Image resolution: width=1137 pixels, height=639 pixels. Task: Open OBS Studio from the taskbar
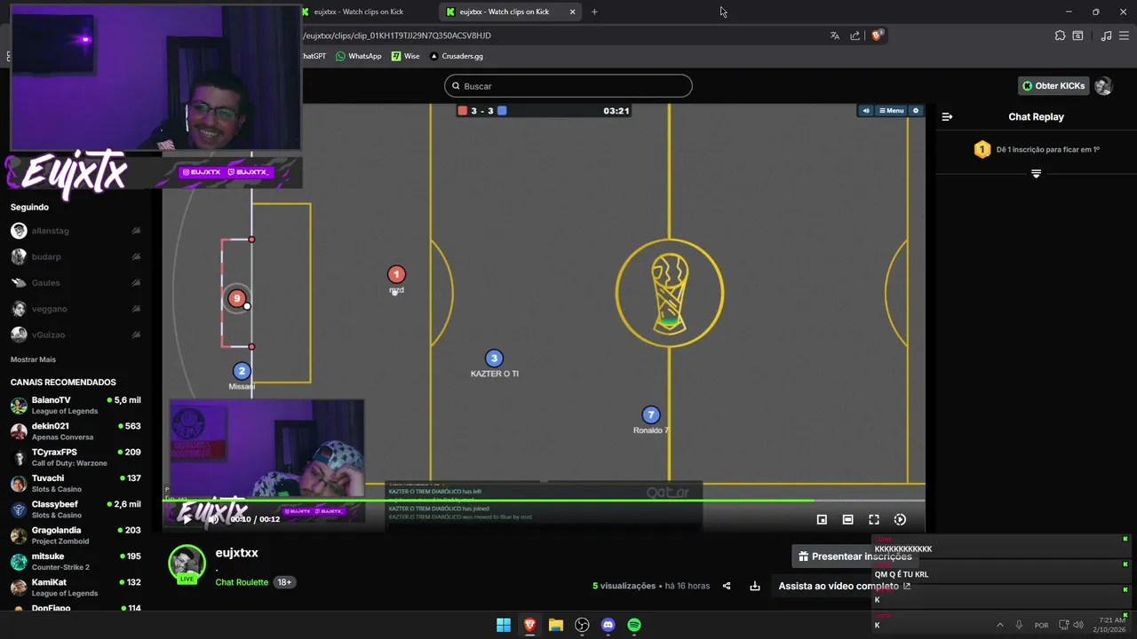582,625
